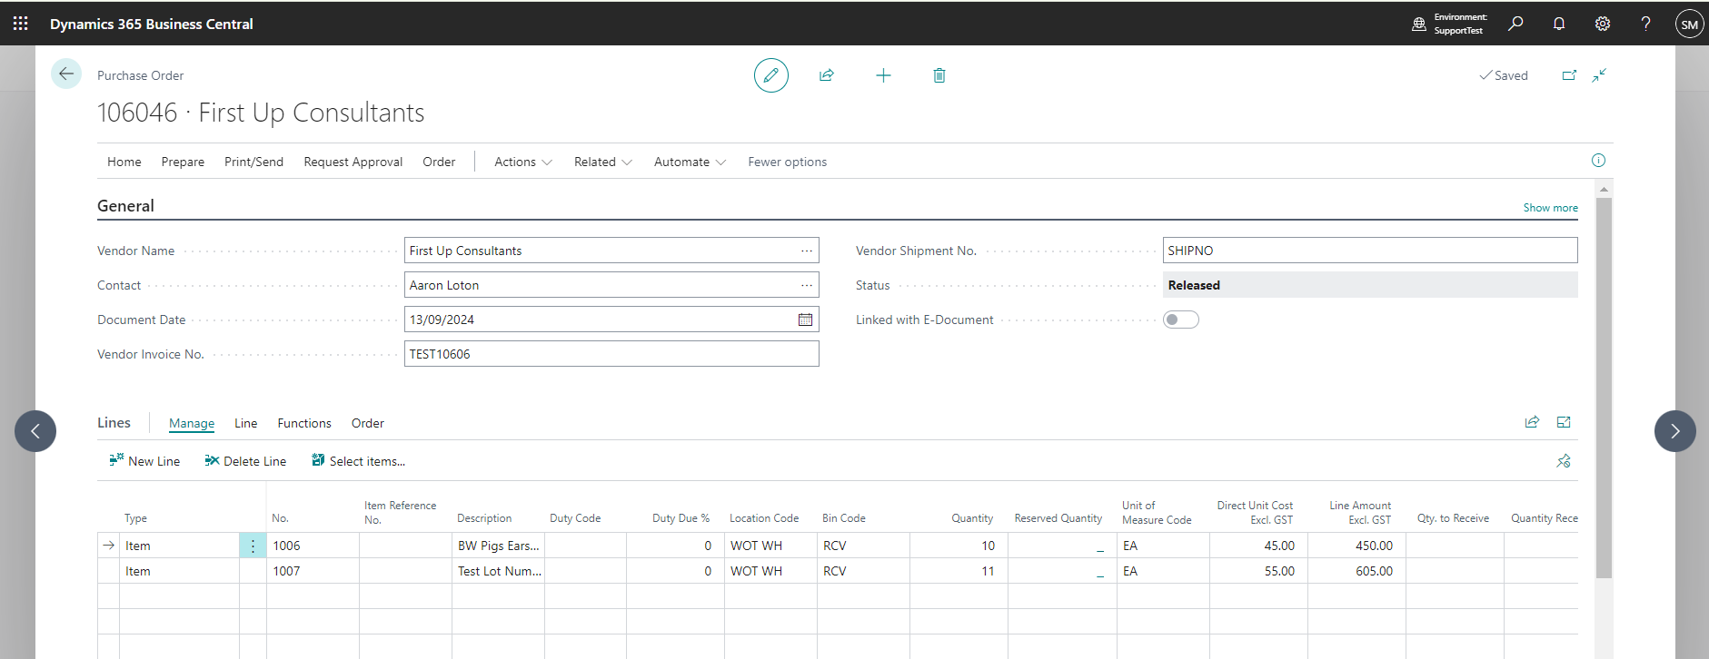Click the Delete Line action
This screenshot has width=1709, height=659.
coord(245,461)
